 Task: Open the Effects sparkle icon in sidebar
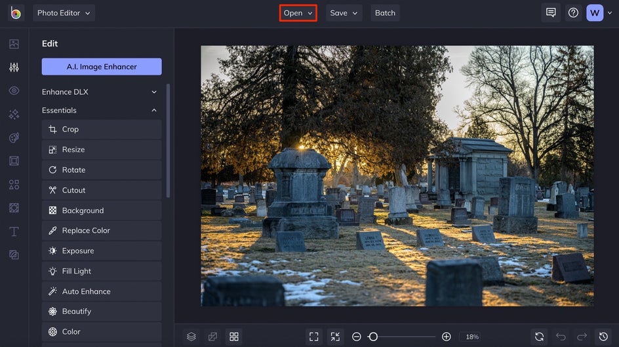coord(14,114)
